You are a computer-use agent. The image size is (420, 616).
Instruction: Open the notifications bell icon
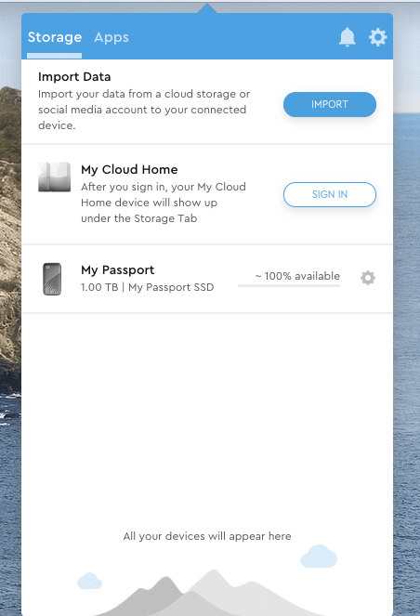pyautogui.click(x=347, y=37)
